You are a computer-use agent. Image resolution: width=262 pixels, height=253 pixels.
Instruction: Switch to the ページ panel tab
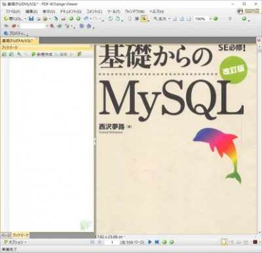tap(6, 235)
